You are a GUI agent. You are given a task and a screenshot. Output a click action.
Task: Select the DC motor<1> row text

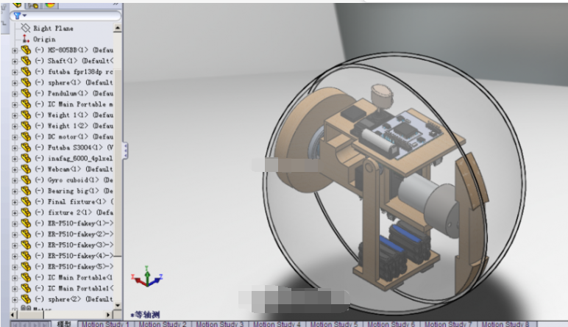74,137
